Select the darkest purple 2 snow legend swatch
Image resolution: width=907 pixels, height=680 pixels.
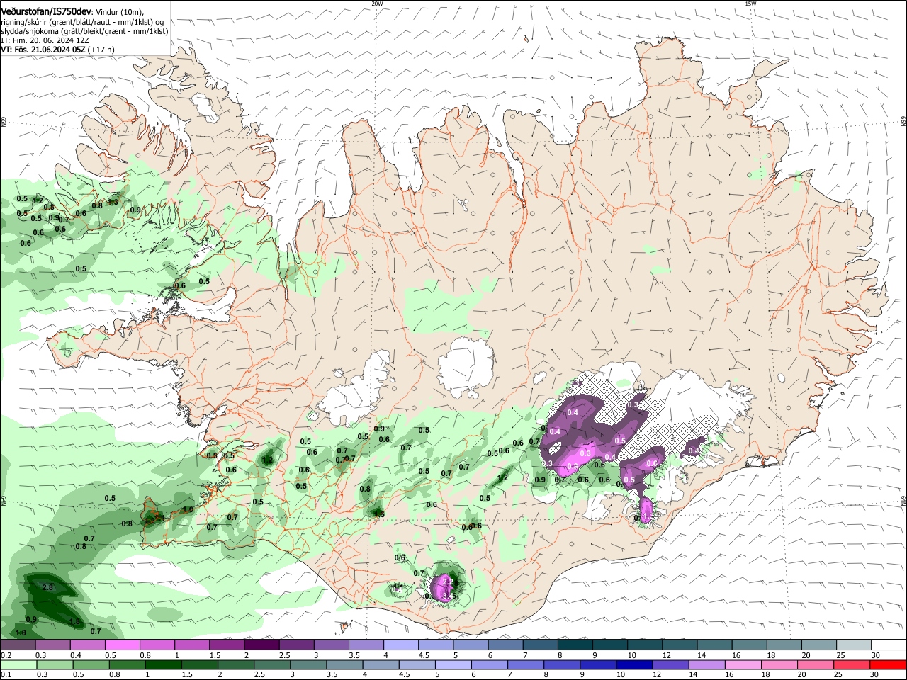click(261, 645)
